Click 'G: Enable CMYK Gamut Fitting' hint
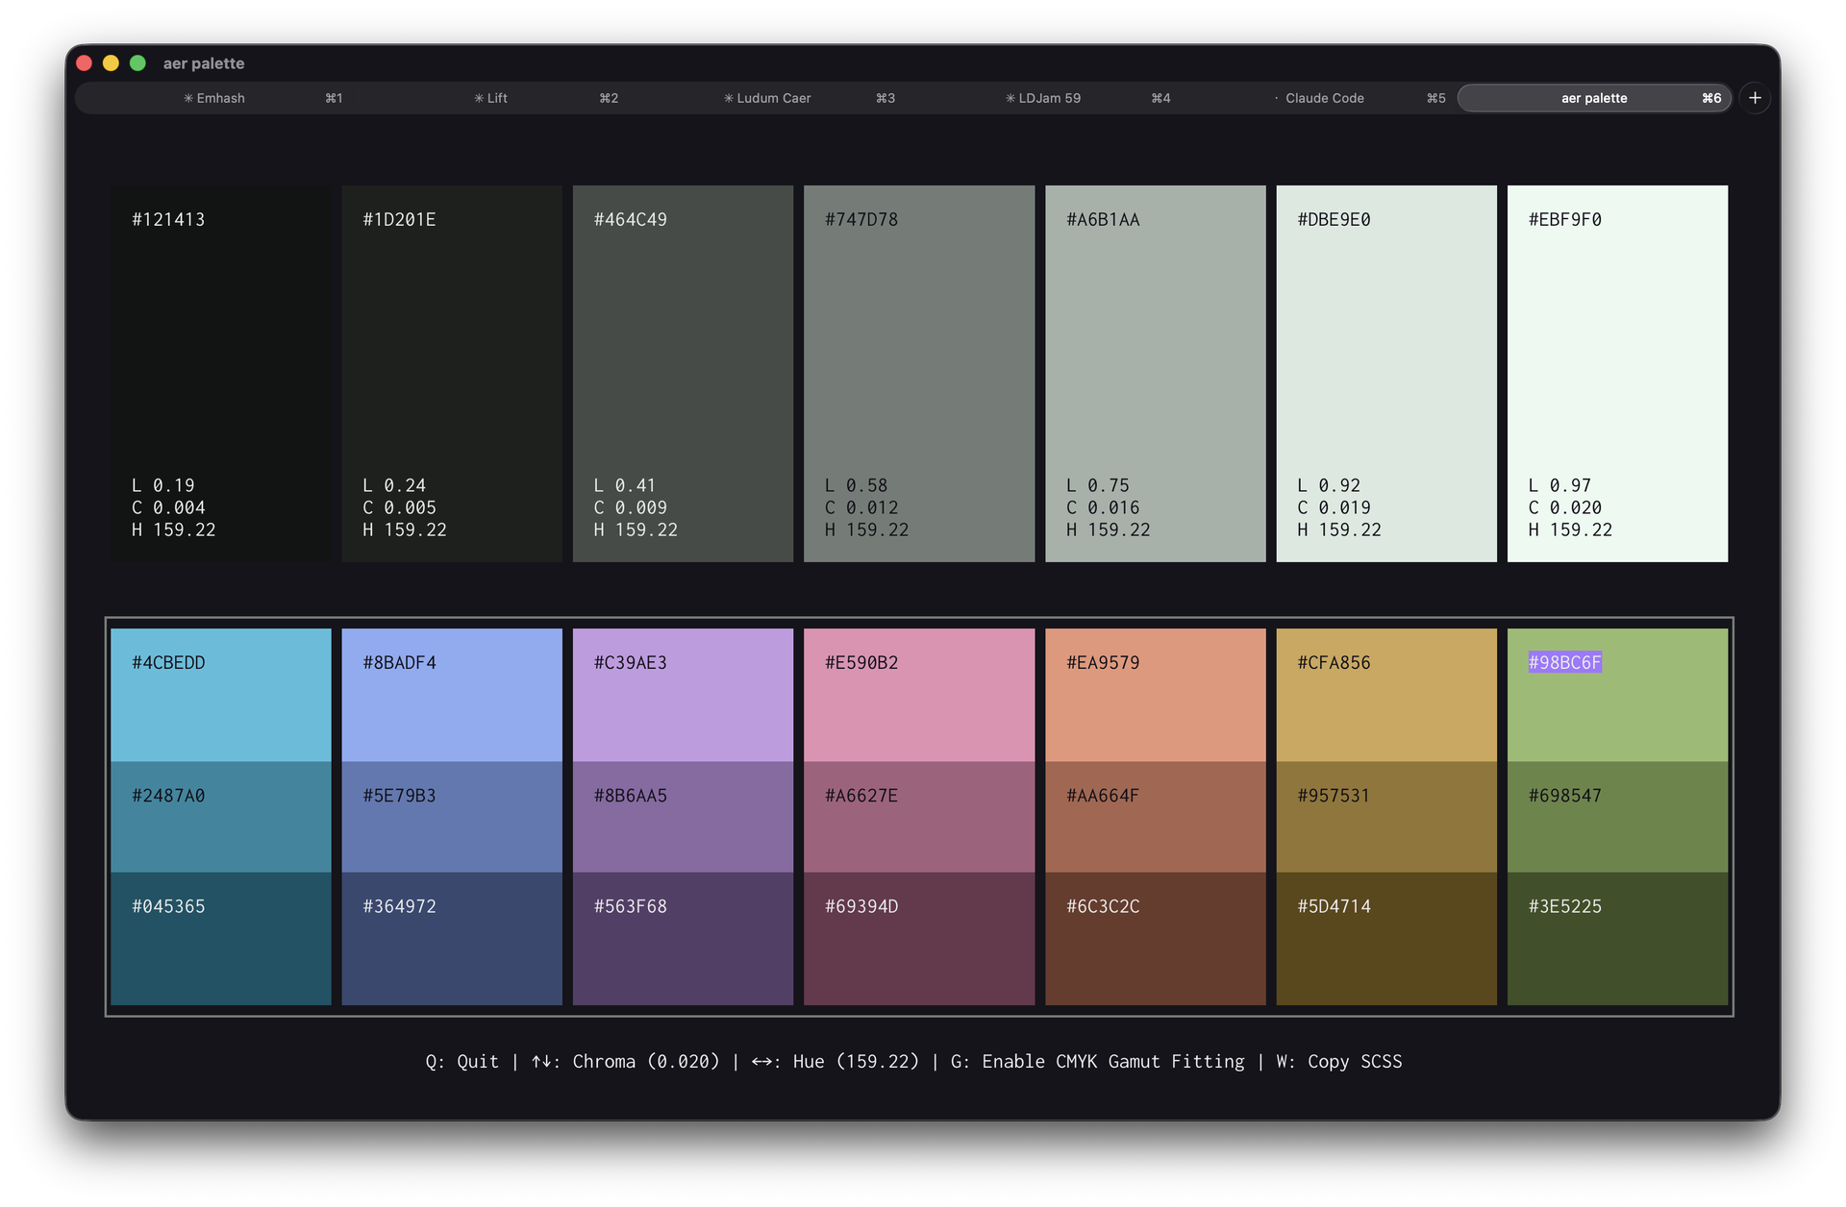This screenshot has height=1207, width=1846. point(1098,1061)
